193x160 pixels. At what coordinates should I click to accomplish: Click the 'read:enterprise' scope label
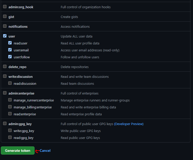click(25, 114)
